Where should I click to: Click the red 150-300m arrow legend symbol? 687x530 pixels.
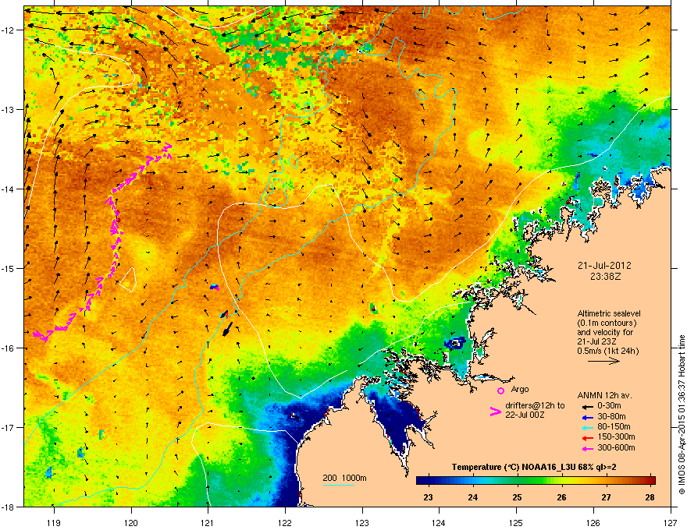tap(586, 437)
